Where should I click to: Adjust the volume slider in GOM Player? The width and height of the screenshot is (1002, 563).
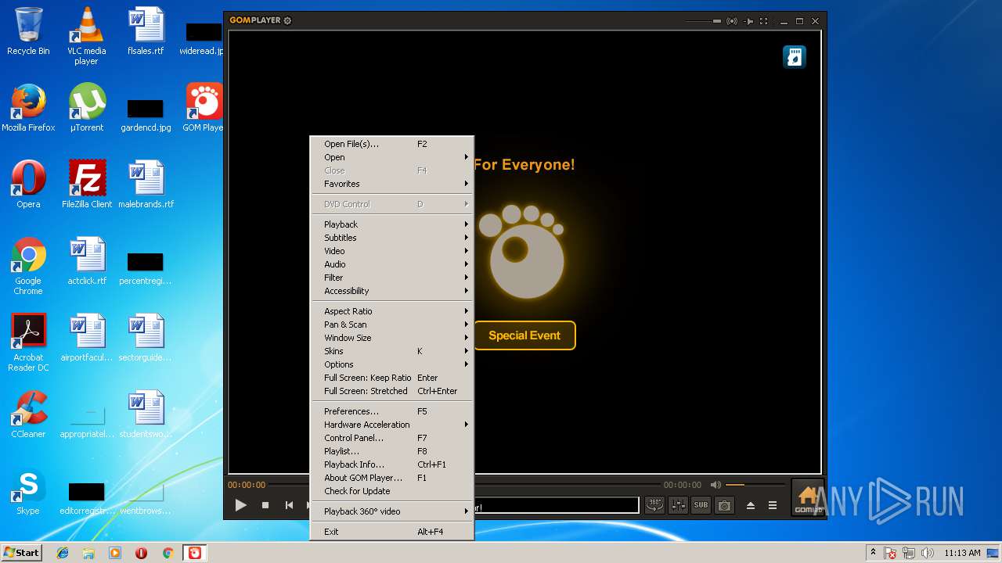755,485
